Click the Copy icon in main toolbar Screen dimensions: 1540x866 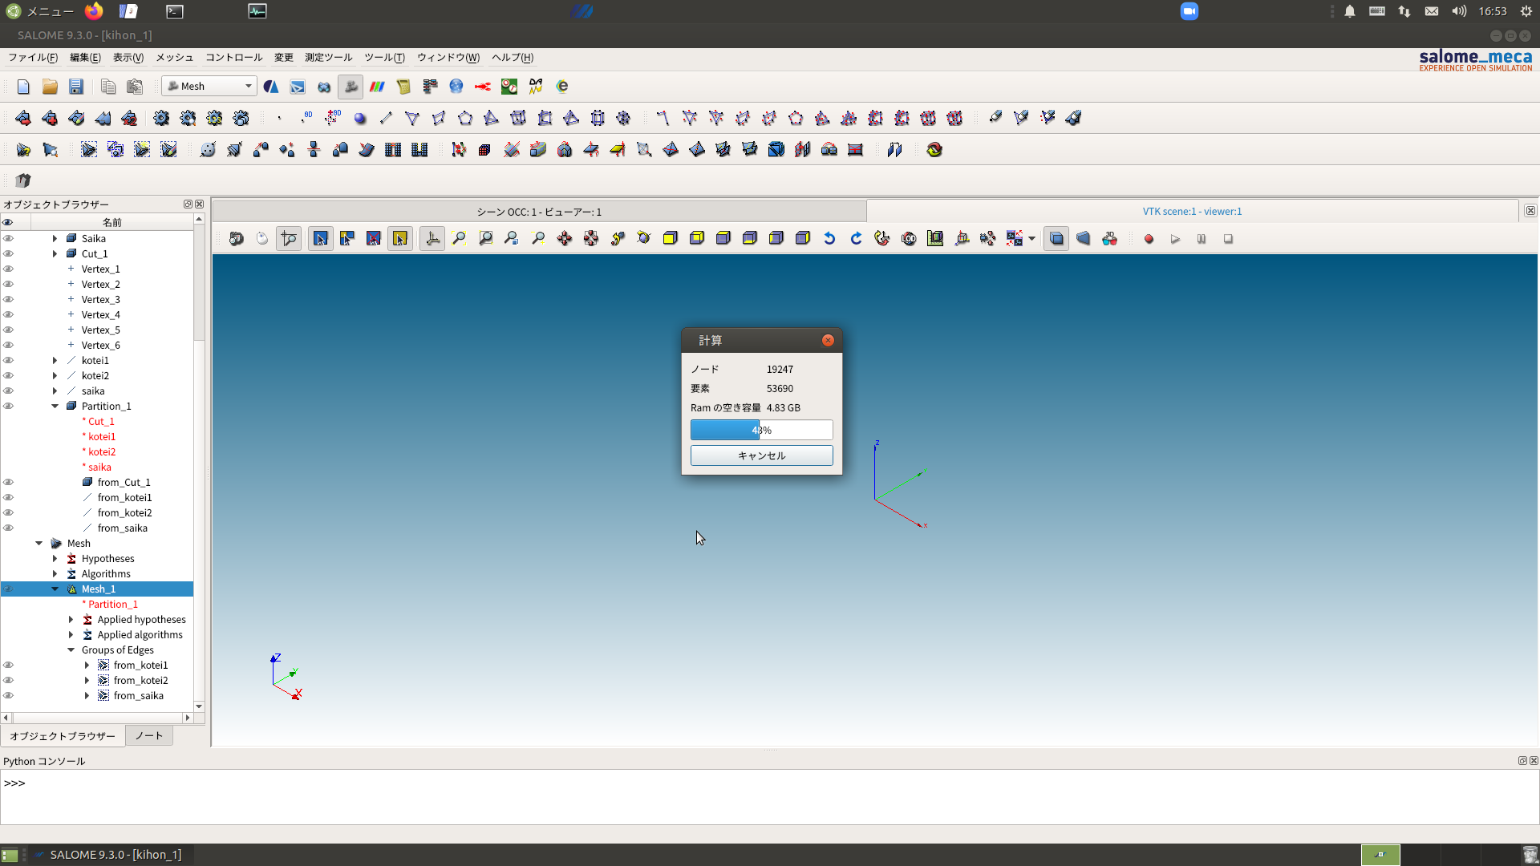tap(108, 87)
